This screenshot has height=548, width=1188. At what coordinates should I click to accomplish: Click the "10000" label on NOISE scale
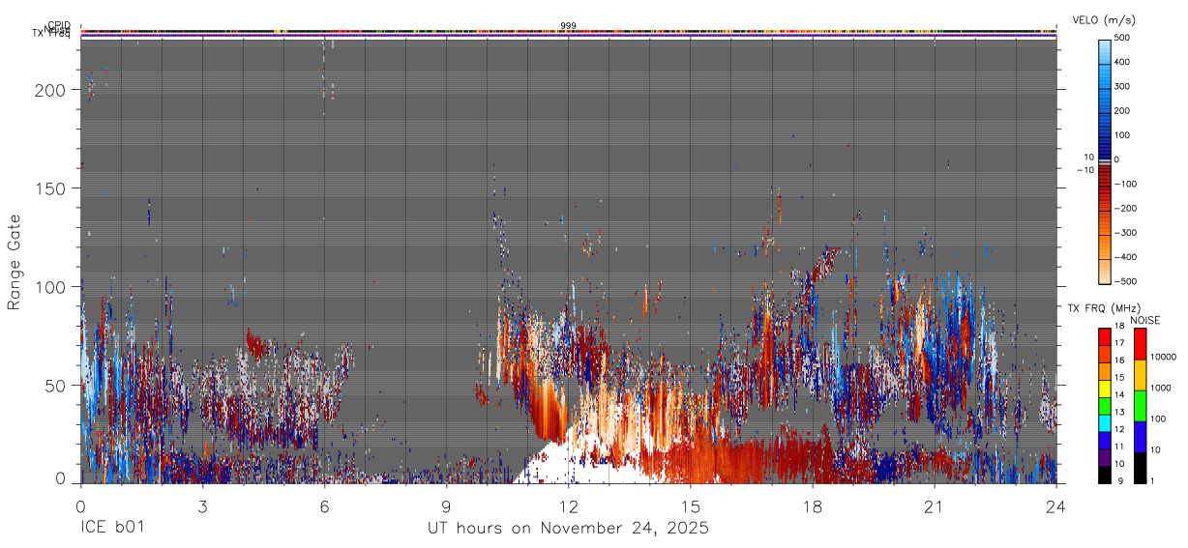point(1164,358)
